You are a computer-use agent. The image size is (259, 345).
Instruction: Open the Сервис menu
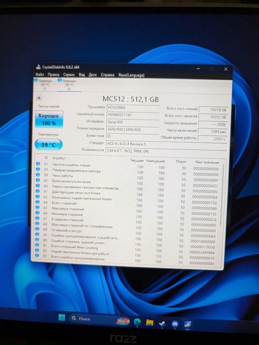(69, 74)
